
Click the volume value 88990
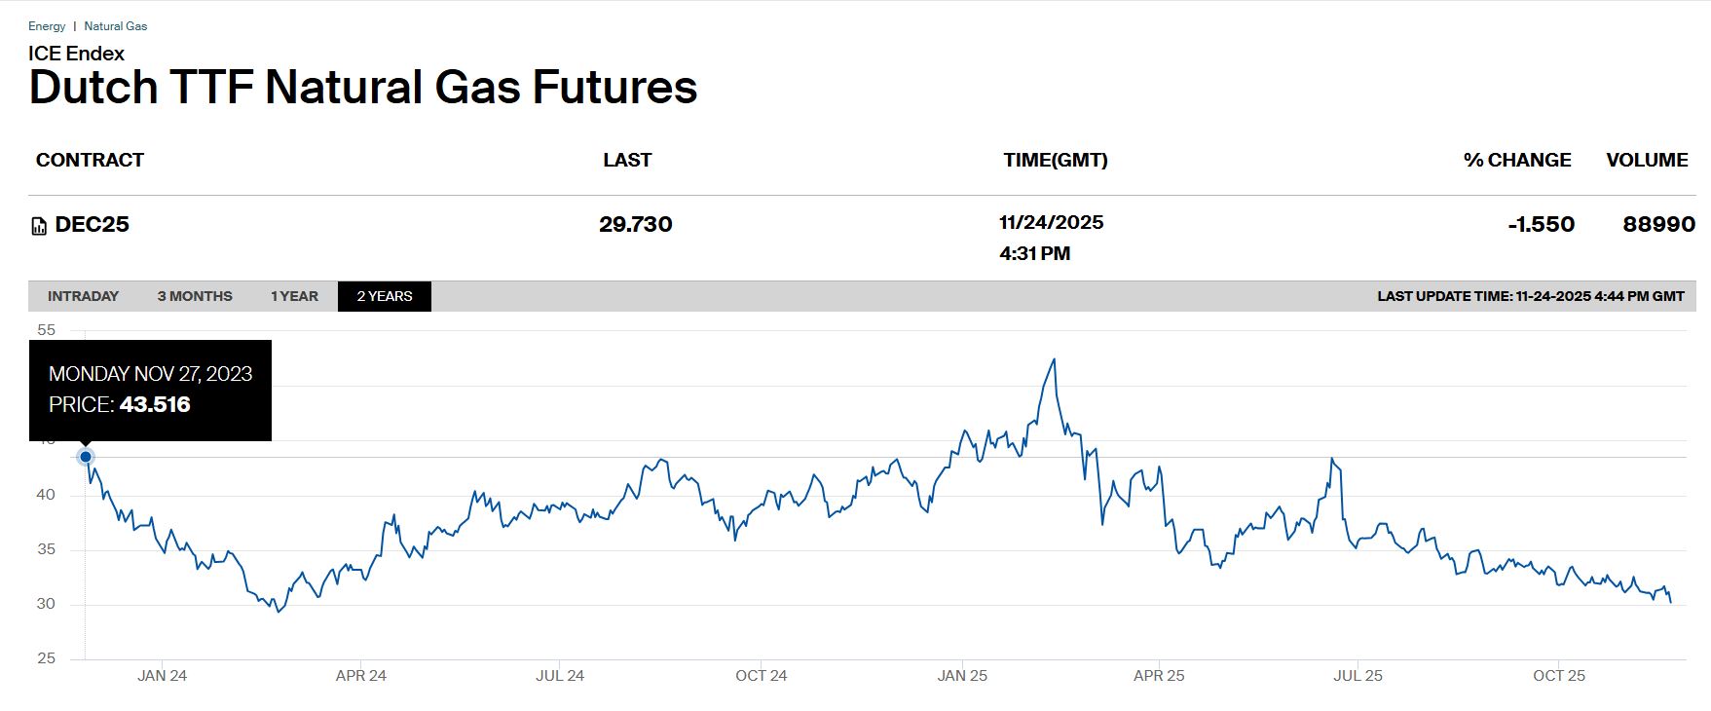(x=1658, y=225)
